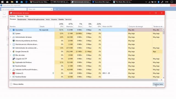Open the Windows Start button
This screenshot has width=176, height=99.
click(x=2, y=2)
